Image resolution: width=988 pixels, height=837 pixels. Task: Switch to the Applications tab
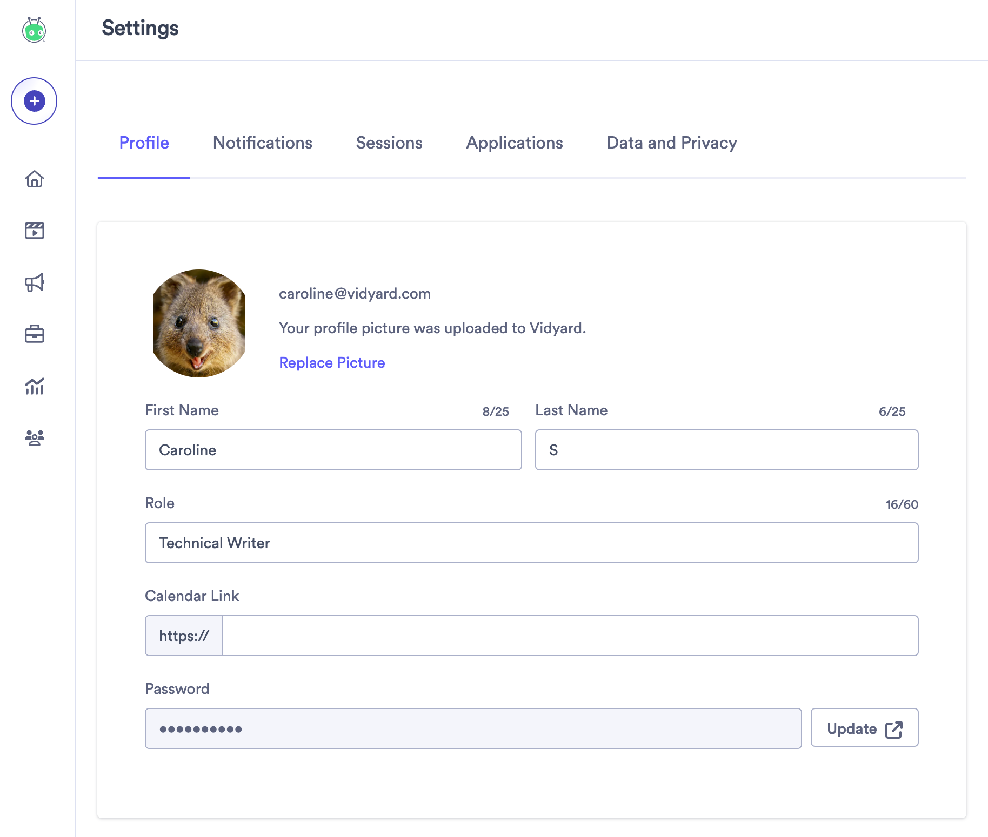click(x=514, y=143)
